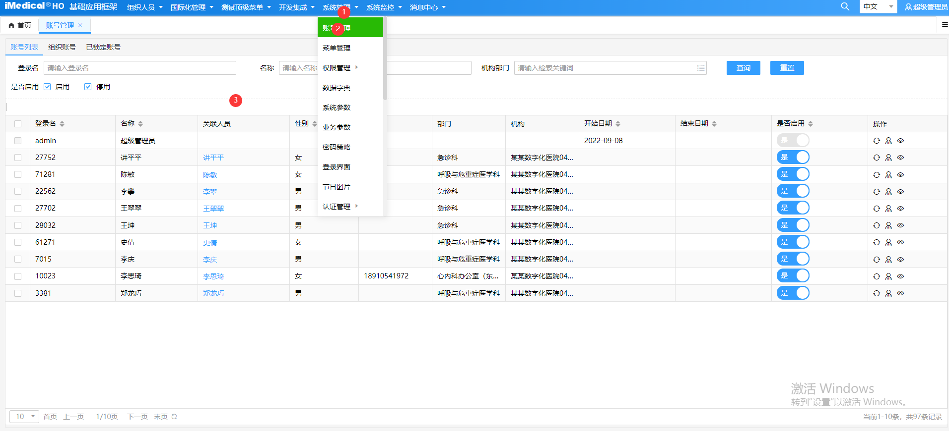Open the 中文 language dropdown
The image size is (950, 431).
point(878,6)
